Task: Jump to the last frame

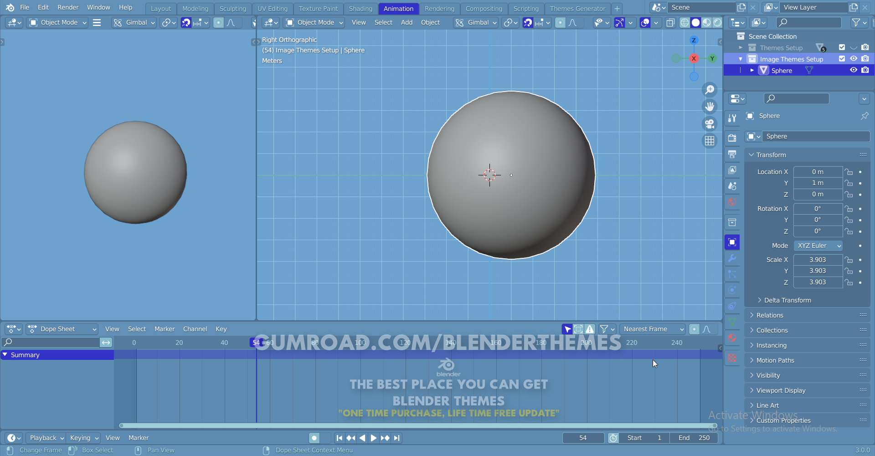Action: (397, 438)
